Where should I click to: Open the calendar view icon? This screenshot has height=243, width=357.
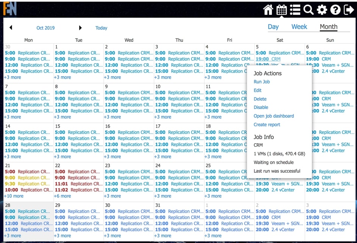(281, 10)
